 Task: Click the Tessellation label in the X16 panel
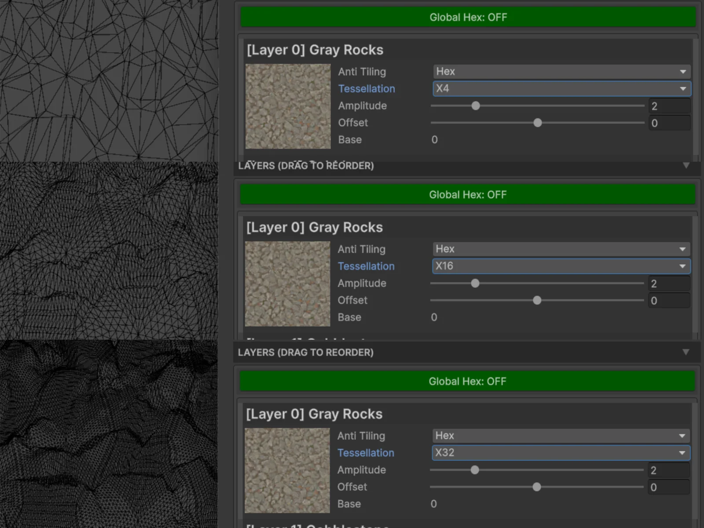pos(366,266)
